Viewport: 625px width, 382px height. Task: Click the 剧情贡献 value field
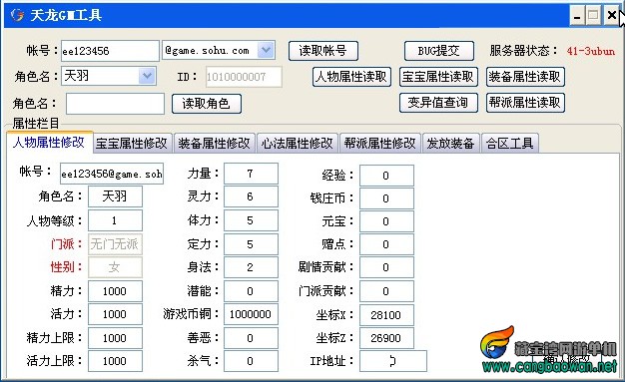coord(386,267)
